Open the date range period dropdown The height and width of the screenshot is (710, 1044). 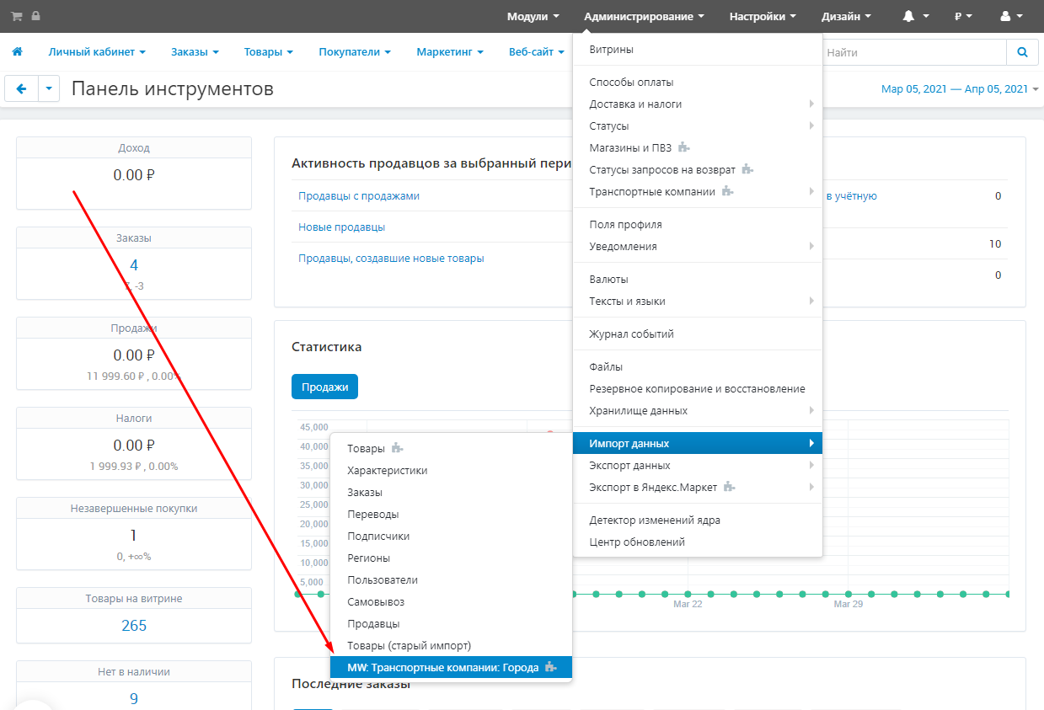pos(959,89)
